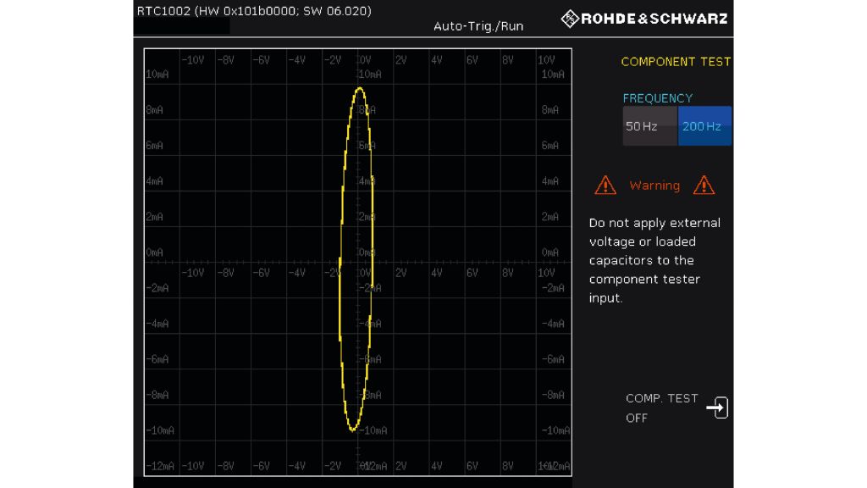Image resolution: width=867 pixels, height=488 pixels.
Task: Click the right warning triangle icon
Action: (x=704, y=185)
